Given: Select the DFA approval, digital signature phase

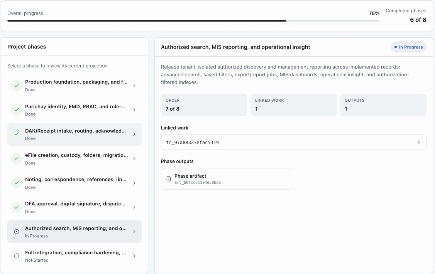Looking at the screenshot, I should pos(74,207).
